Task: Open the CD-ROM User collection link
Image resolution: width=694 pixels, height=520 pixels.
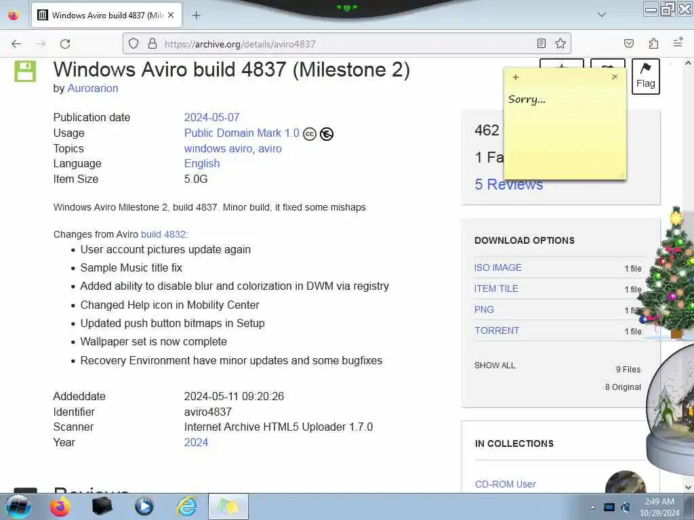Action: tap(506, 484)
